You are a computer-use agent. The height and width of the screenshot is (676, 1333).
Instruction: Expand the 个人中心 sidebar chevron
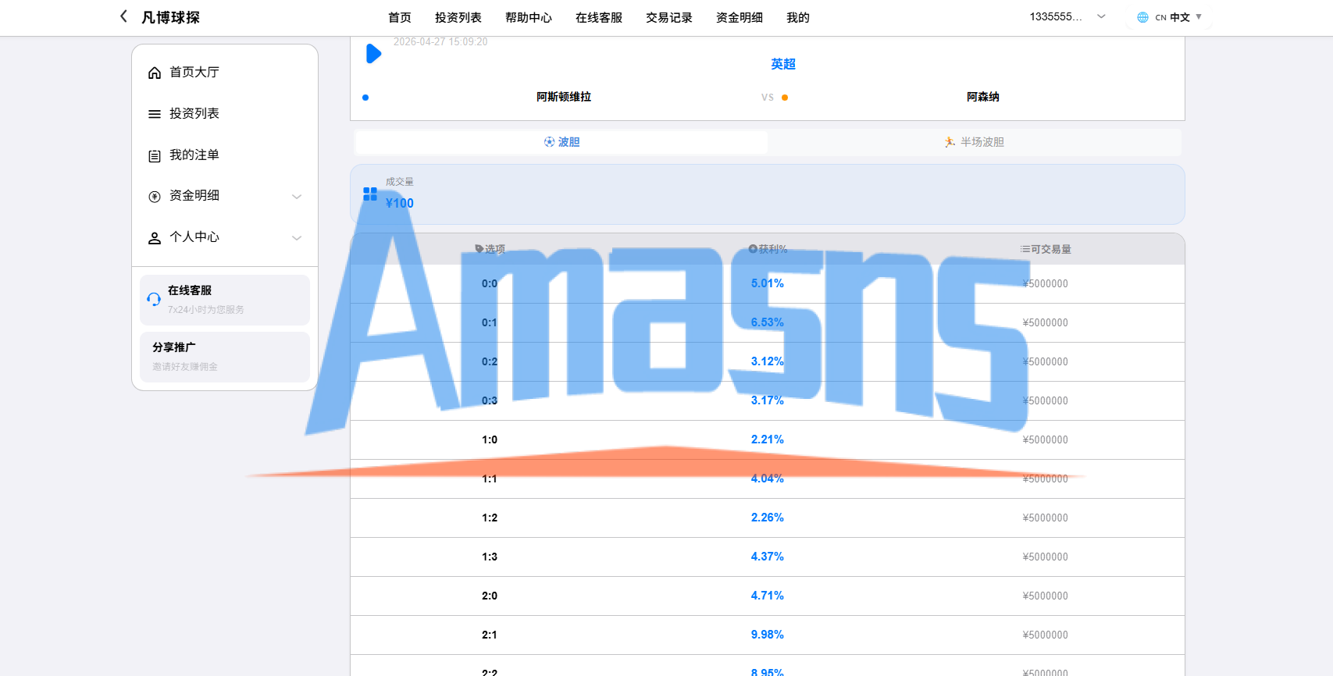297,238
